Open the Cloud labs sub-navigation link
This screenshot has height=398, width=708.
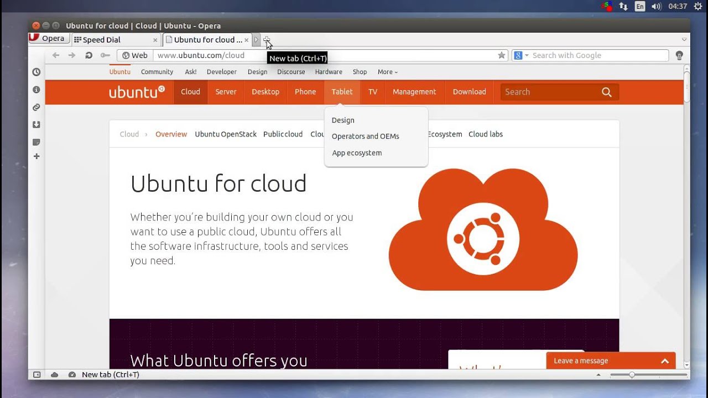tap(486, 134)
